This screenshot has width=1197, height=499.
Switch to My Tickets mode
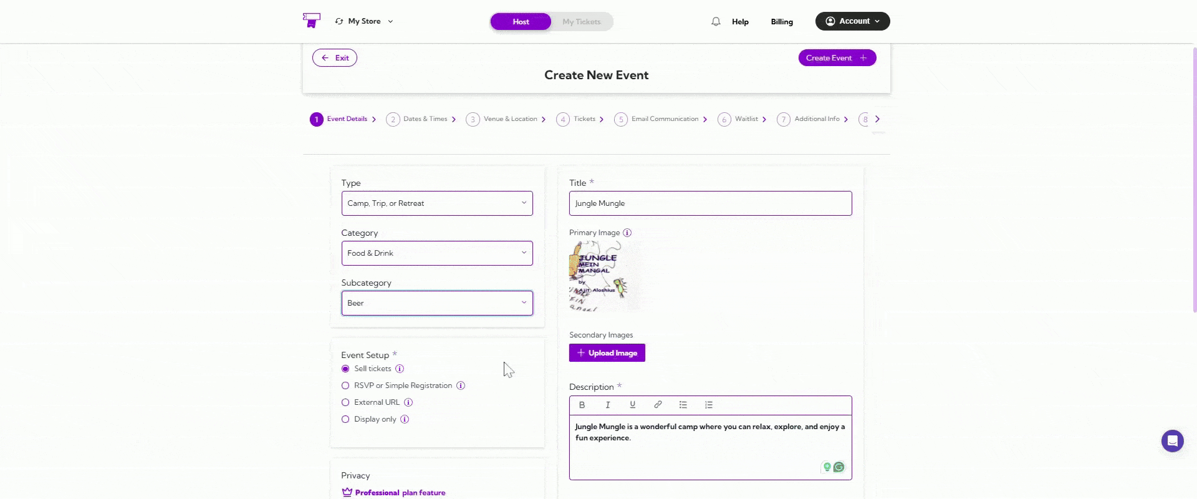[581, 22]
